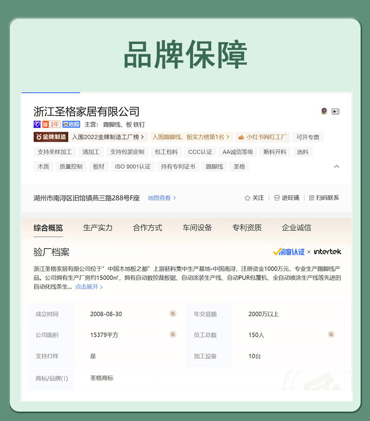Screen dimensions: 370x421
Task: Click the 10台 equipment count value
Action: pos(254,356)
